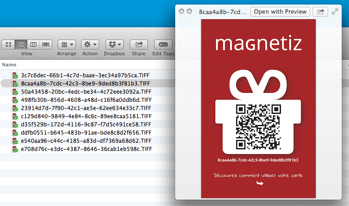The image size is (349, 206).
Task: Click the arrow below Découvrez comment text
Action: click(260, 183)
